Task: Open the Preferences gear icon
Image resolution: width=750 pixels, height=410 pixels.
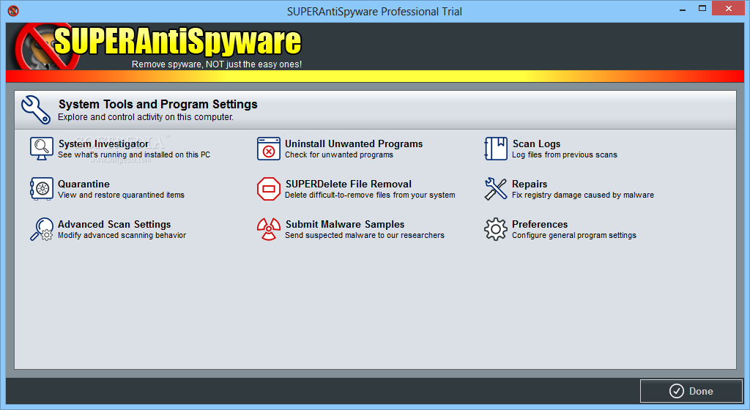Action: pos(496,229)
